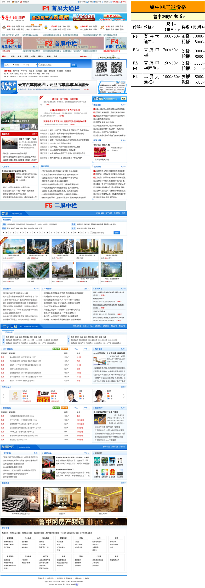The image size is (205, 588).
Task: Click the QQ登录 penguin icon
Action: (x=13, y=2)
